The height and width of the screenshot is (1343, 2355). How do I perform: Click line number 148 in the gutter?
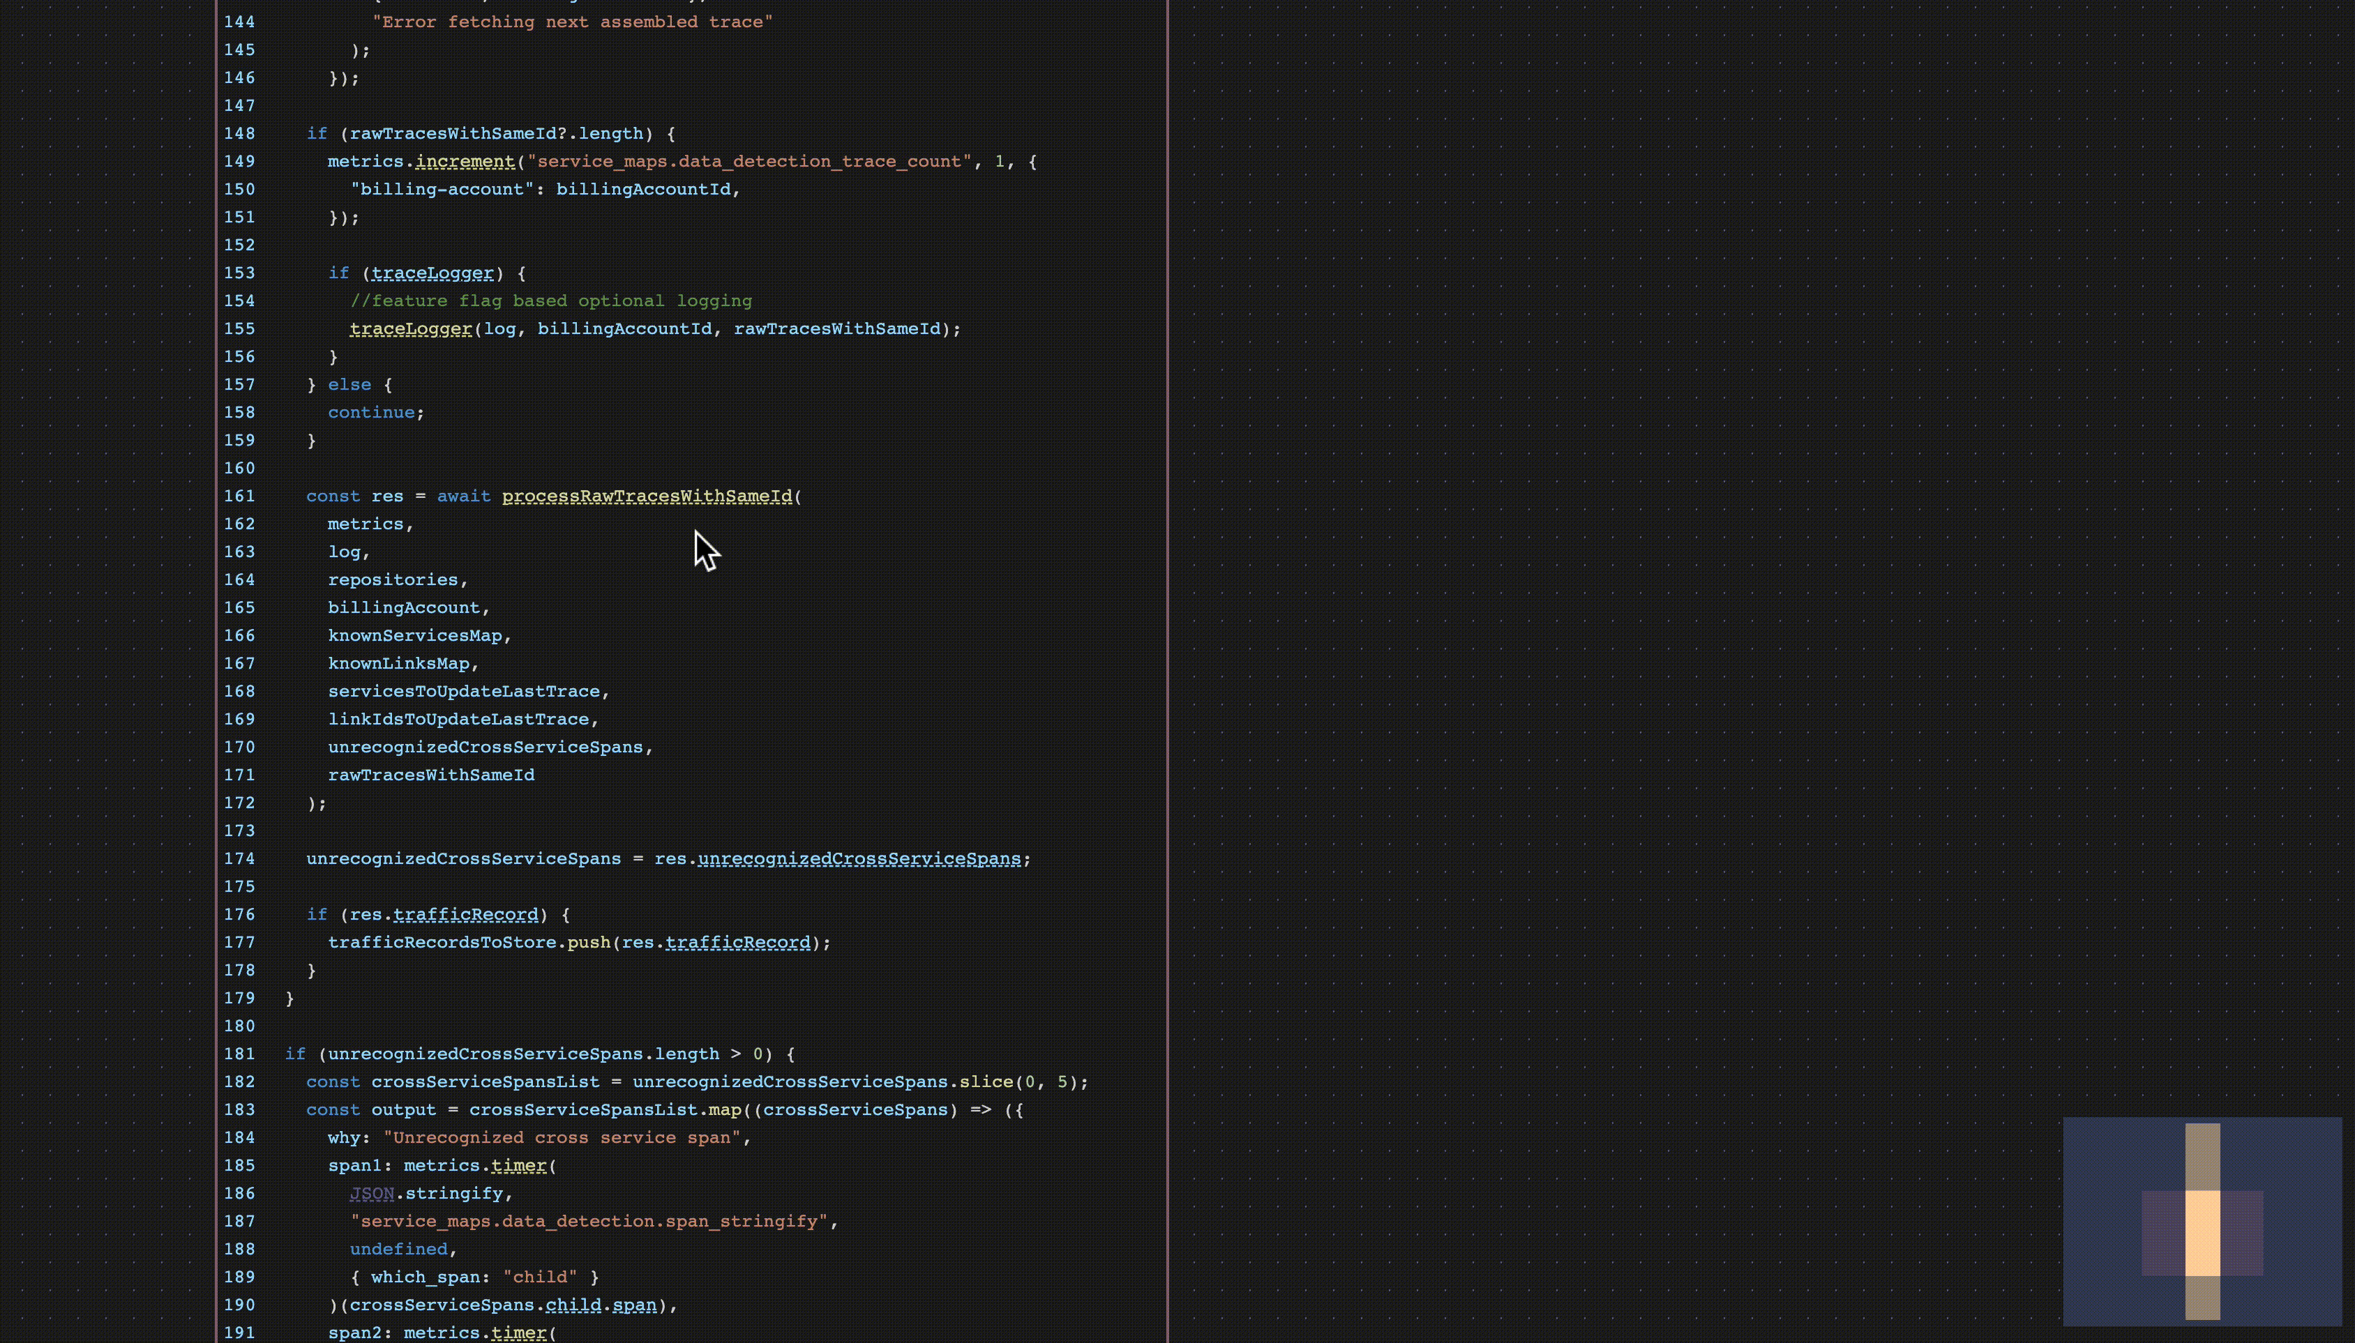239,132
